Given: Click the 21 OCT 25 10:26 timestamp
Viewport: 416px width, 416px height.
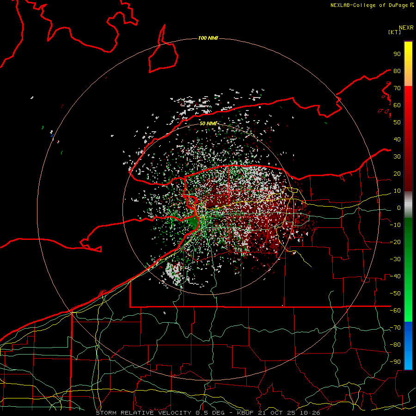Looking at the screenshot, I should point(289,413).
